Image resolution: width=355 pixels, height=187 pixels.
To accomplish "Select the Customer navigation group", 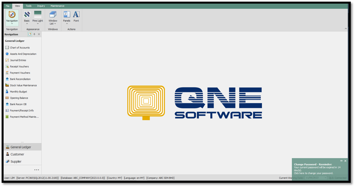I will 22,155.
